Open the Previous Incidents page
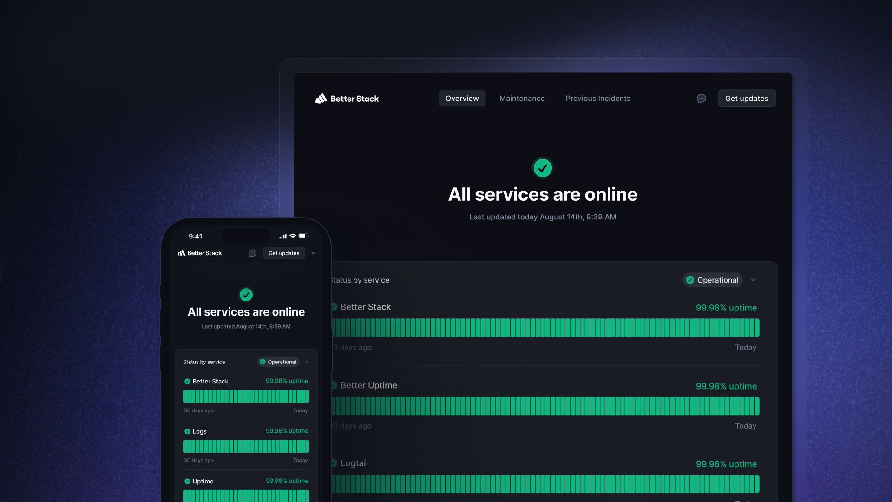The image size is (892, 502). click(x=598, y=98)
